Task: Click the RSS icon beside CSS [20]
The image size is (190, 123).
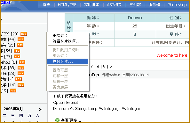Action: (24, 34)
